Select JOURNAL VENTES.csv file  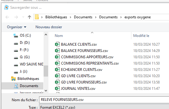pos(78,89)
